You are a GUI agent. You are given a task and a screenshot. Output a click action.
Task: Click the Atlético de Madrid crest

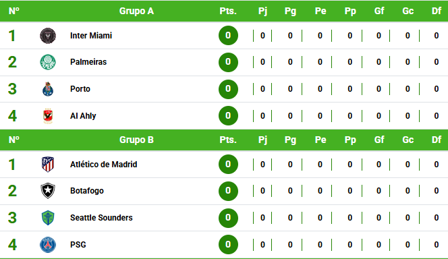pyautogui.click(x=48, y=164)
